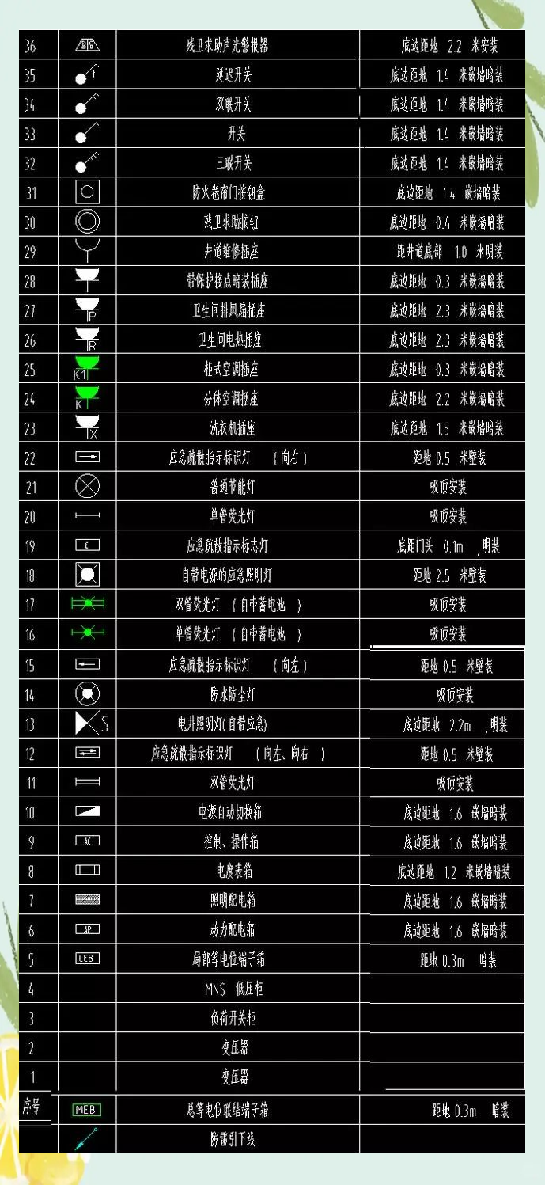
Task: Click the left-arrow evacuation sign symbol in row 15
Action: pyautogui.click(x=87, y=664)
